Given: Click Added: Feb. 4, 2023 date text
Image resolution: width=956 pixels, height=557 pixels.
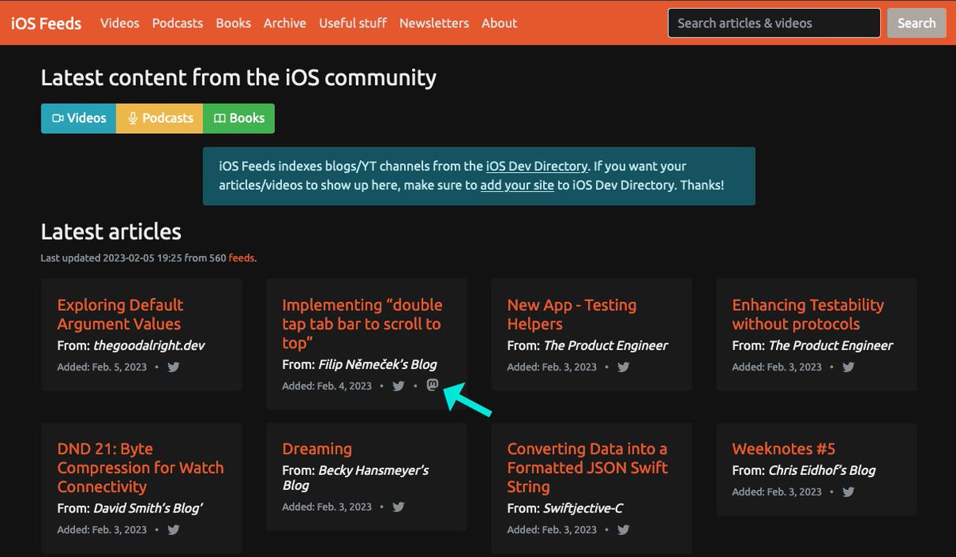Looking at the screenshot, I should coord(327,386).
